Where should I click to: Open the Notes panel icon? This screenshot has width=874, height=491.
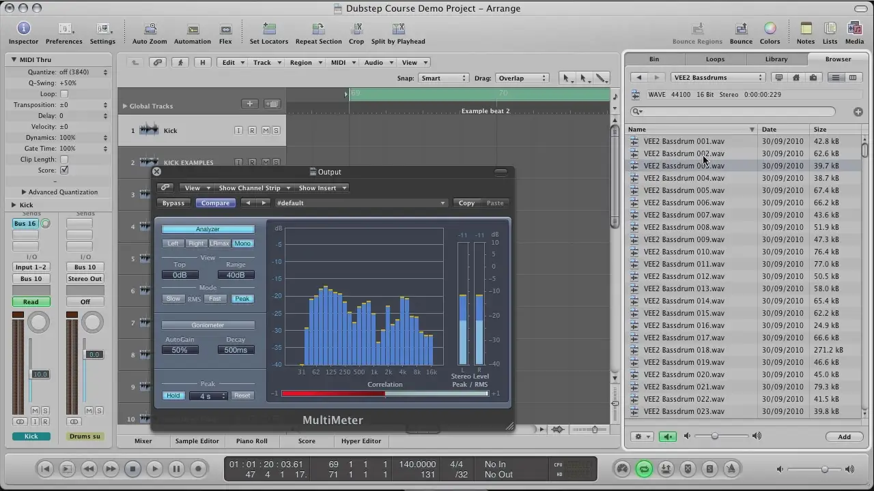click(806, 29)
